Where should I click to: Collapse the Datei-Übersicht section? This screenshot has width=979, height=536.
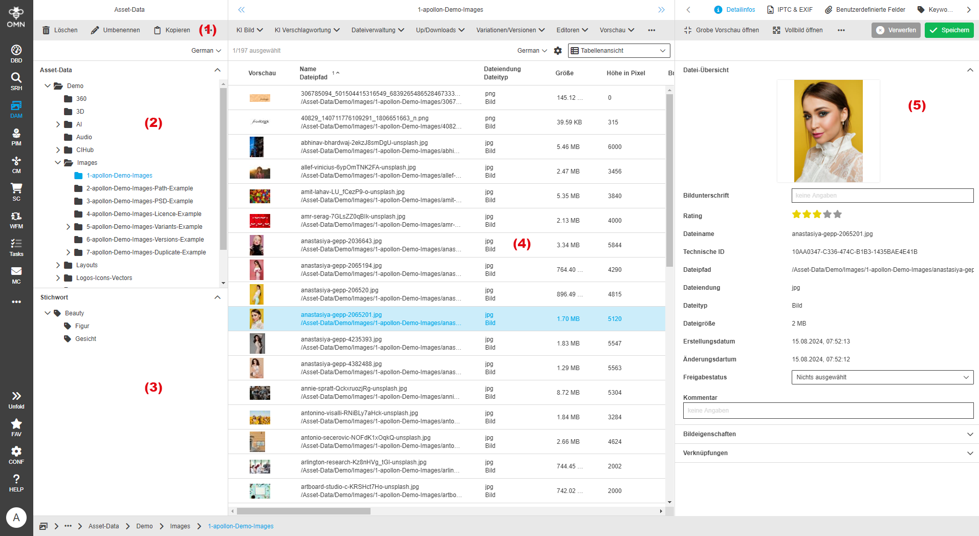[x=970, y=70]
